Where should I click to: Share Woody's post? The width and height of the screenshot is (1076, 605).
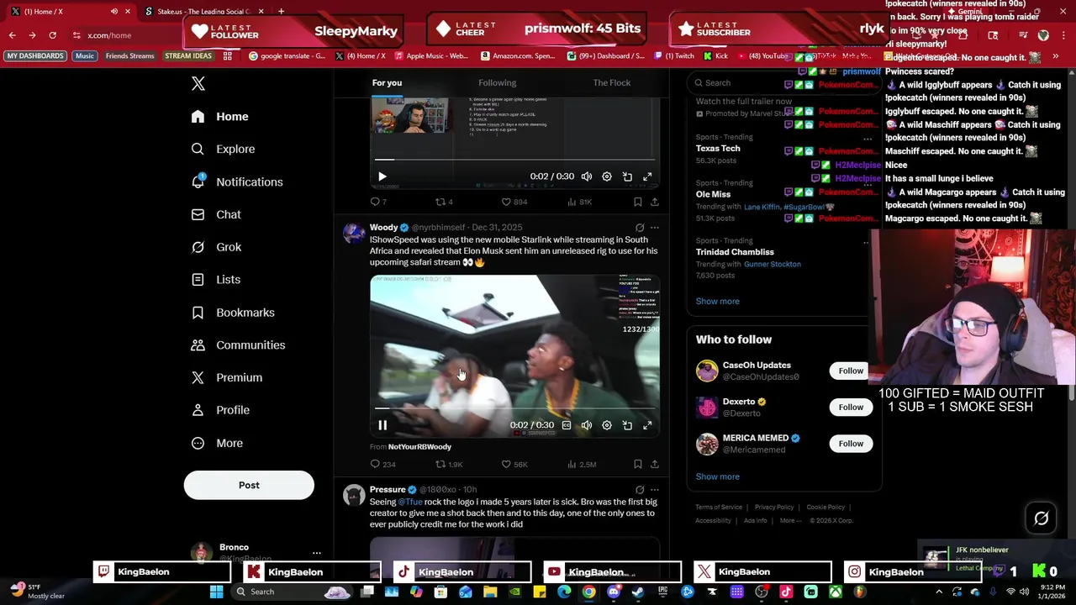click(655, 464)
